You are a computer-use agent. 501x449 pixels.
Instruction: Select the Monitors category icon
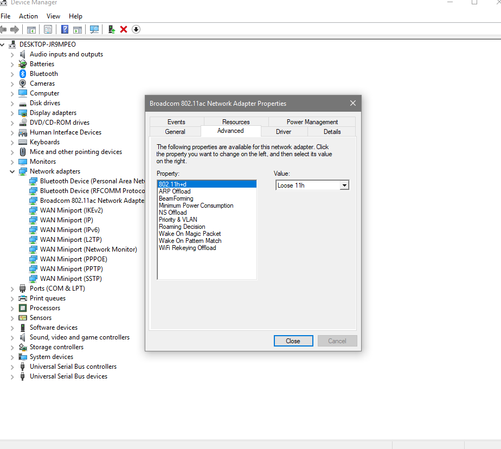23,162
